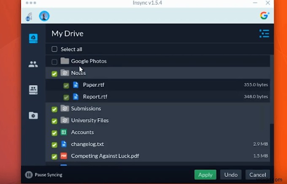Expand the Google Photos folder

click(x=65, y=61)
